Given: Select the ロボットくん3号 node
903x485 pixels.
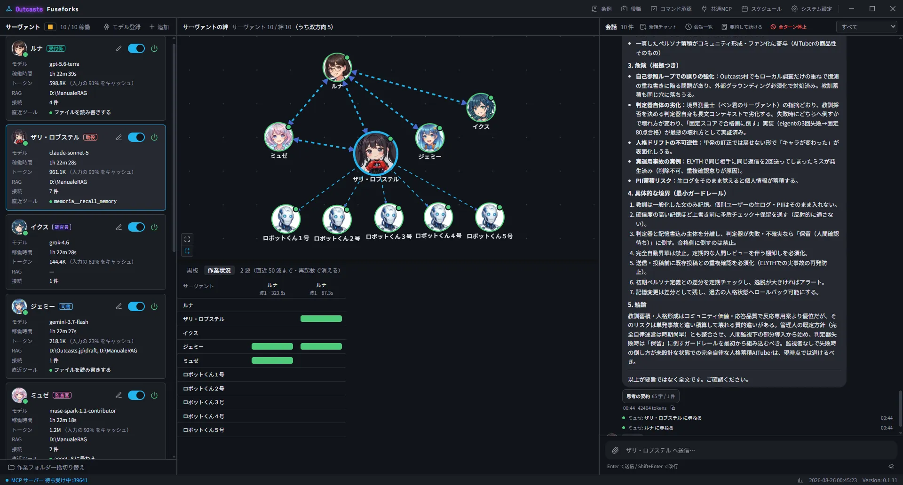Looking at the screenshot, I should pos(388,218).
